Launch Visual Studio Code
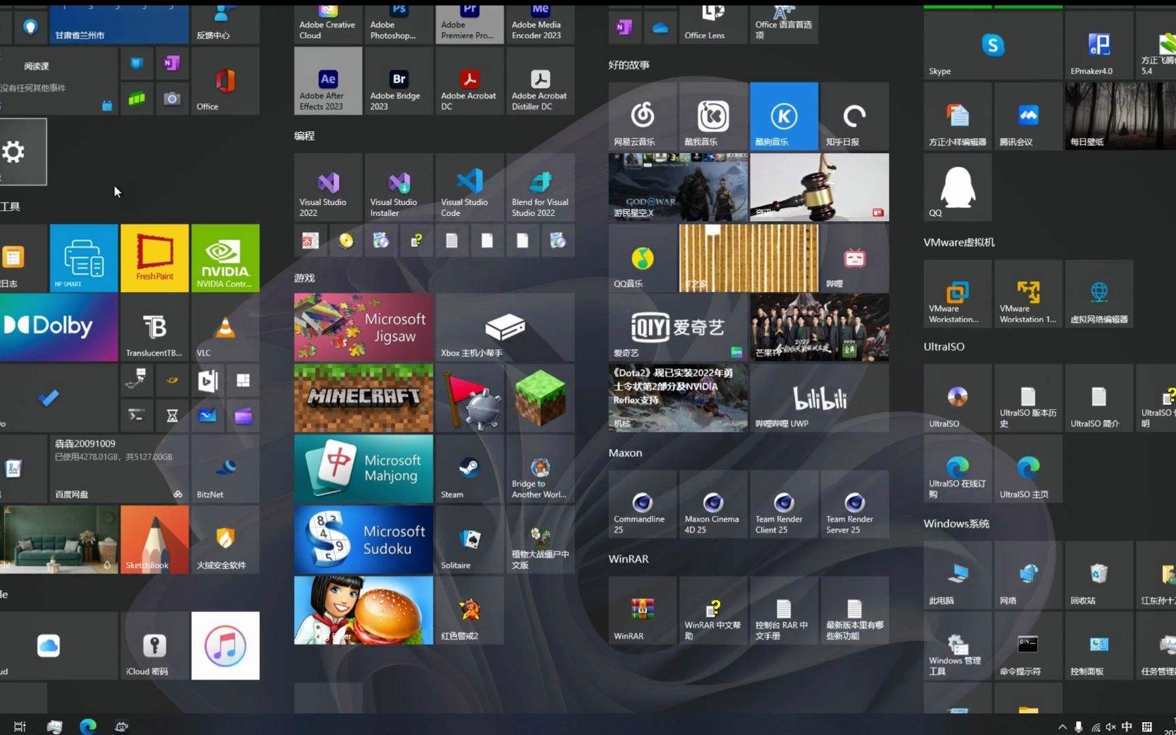This screenshot has height=735, width=1176. 470,187
